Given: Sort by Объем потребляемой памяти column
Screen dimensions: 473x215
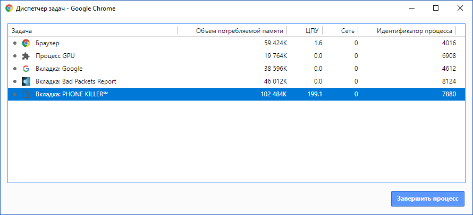Looking at the screenshot, I should [x=240, y=31].
